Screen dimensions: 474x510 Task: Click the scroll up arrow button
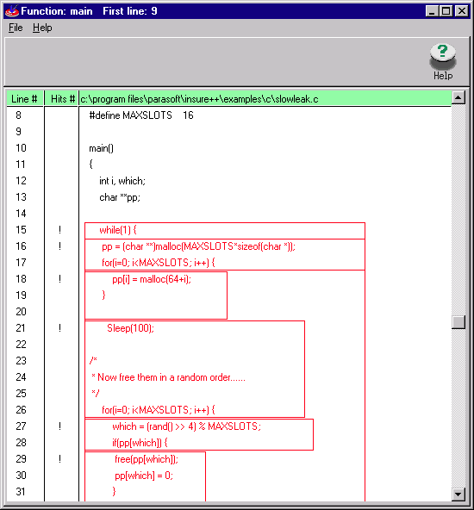click(x=458, y=97)
